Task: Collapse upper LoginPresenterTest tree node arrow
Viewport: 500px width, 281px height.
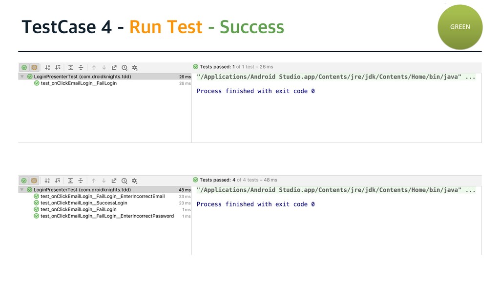Action: [22, 77]
